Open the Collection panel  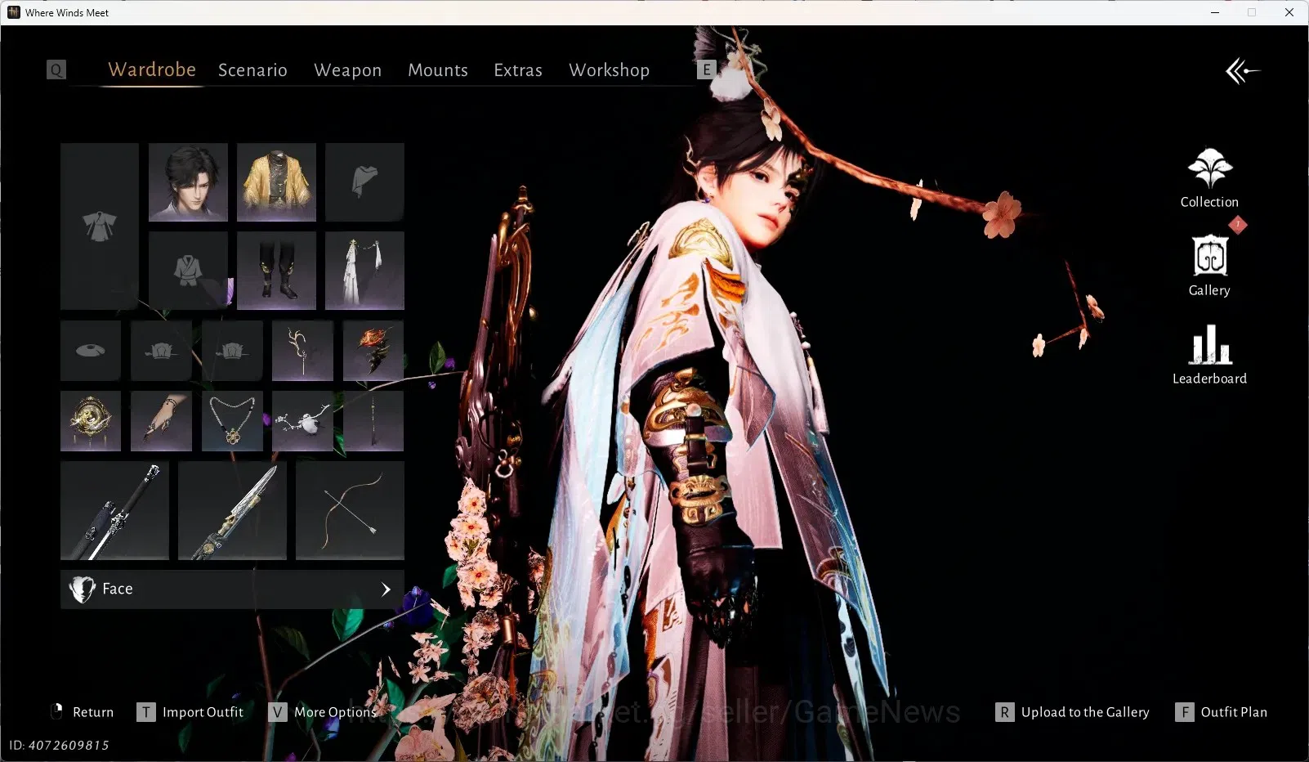click(x=1209, y=178)
